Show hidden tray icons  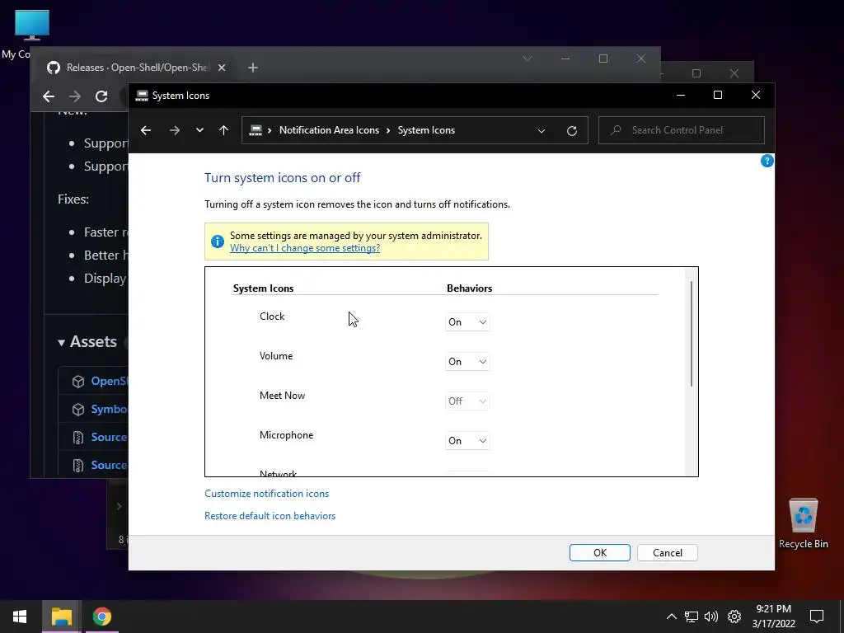coord(671,617)
